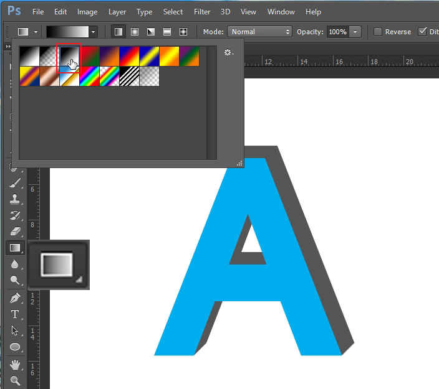This screenshot has width=439, height=389.
Task: Open the File menu
Action: point(38,12)
